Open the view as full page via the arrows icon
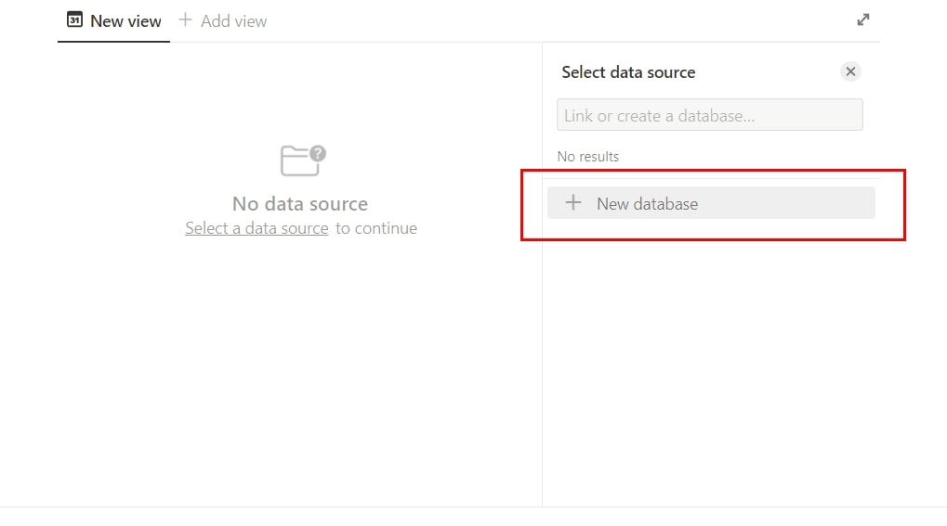This screenshot has height=526, width=947. 863,19
